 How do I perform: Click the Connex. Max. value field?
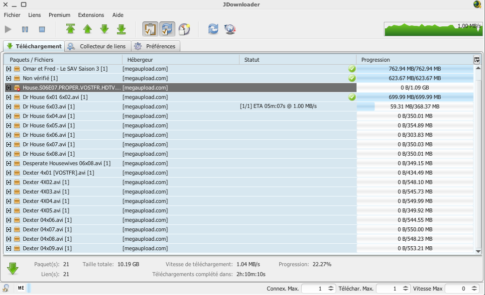[314, 289]
